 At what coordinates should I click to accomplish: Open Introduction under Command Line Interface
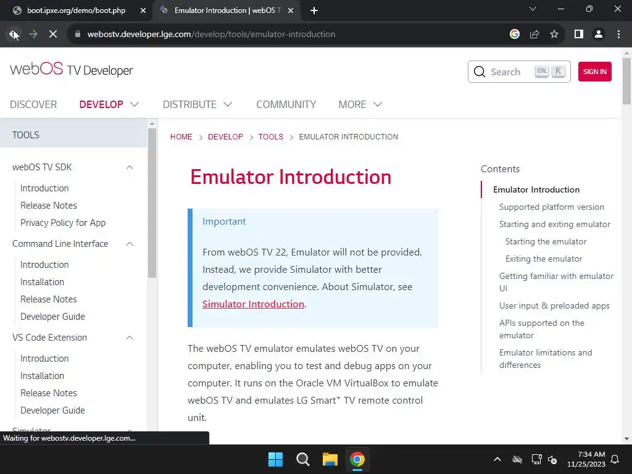coord(44,265)
